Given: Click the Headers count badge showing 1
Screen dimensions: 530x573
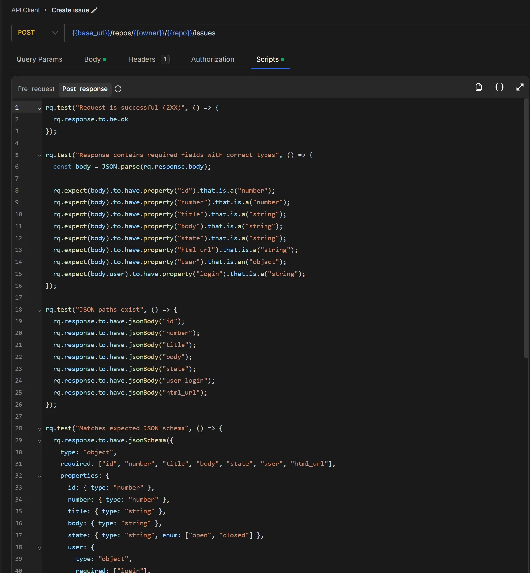Looking at the screenshot, I should click(x=165, y=59).
